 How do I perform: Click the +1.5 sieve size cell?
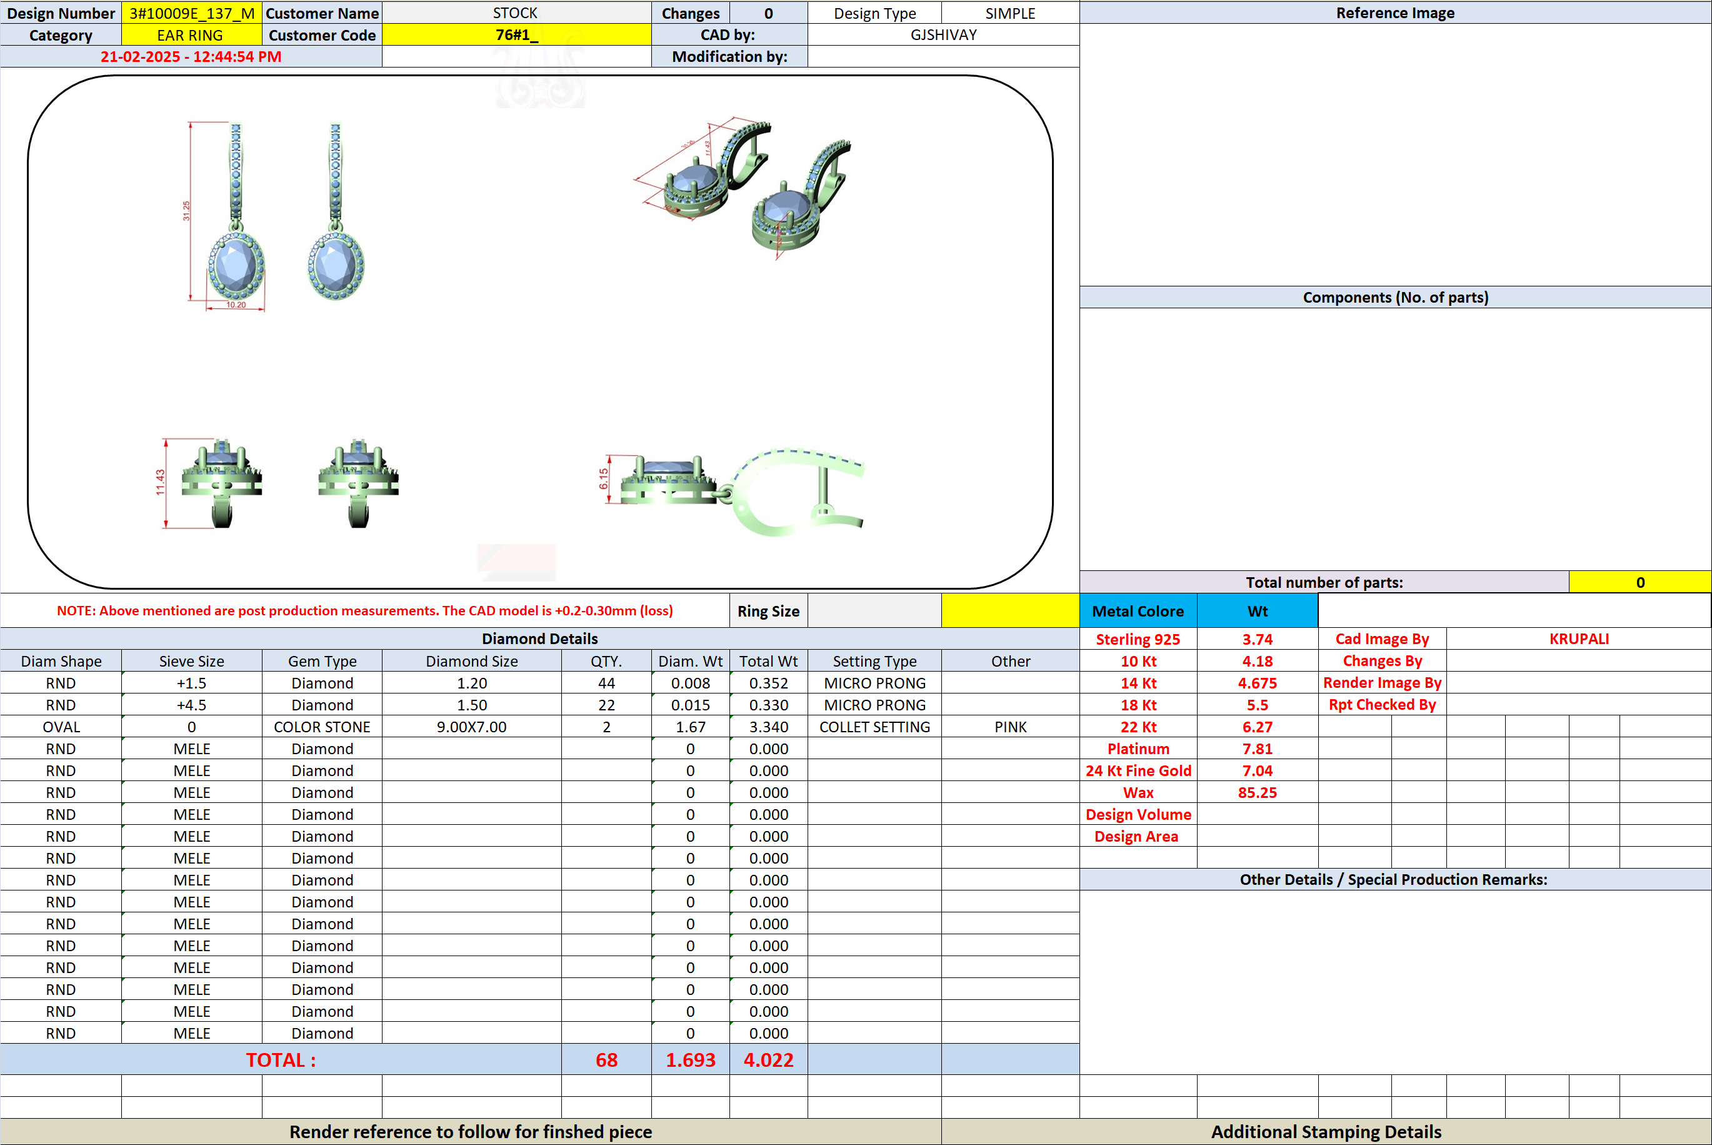(x=192, y=683)
